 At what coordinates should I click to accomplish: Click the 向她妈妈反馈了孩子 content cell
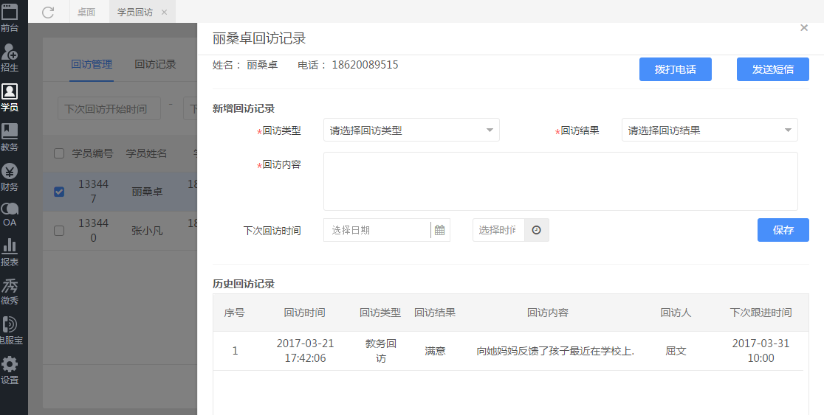point(555,351)
